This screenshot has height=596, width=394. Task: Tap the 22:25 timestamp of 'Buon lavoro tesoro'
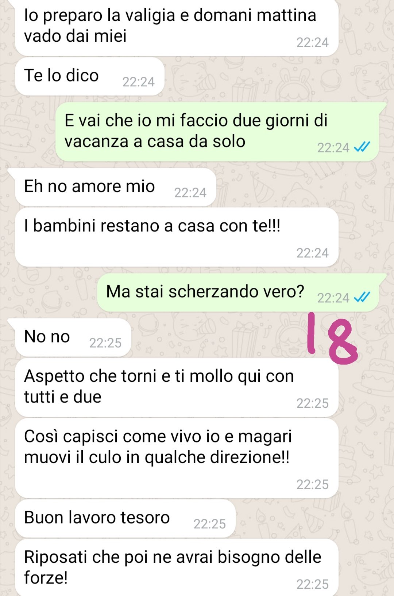(209, 524)
